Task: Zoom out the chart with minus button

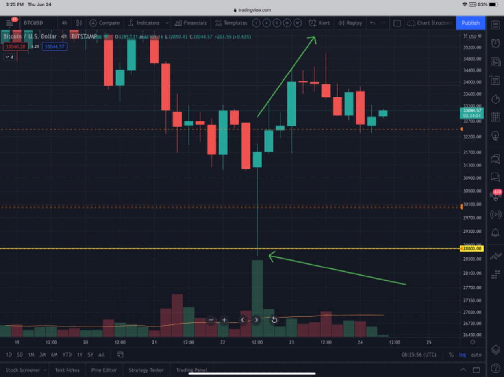Action: pyautogui.click(x=211, y=320)
